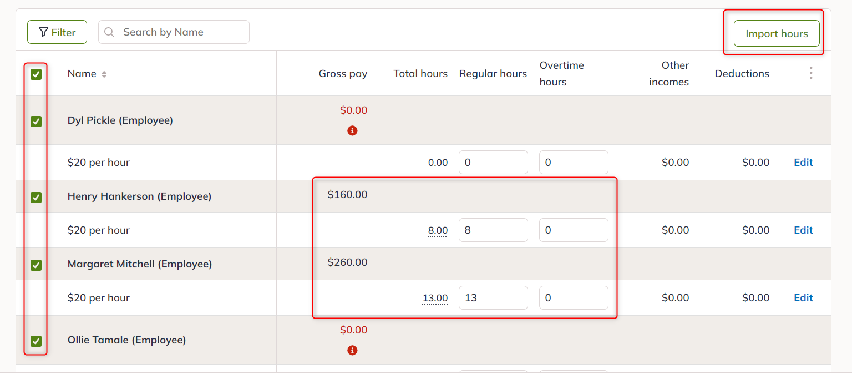Click the Gross pay column header

(x=343, y=74)
